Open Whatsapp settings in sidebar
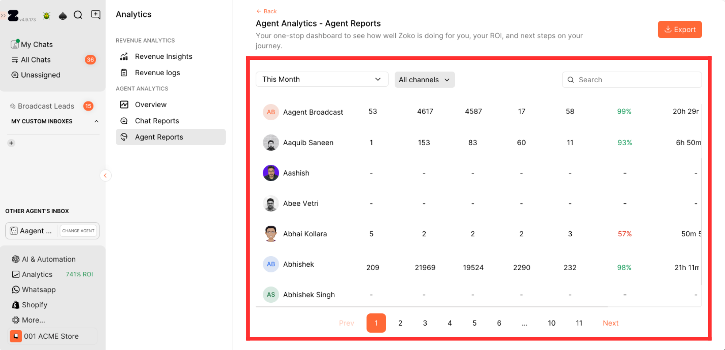725x350 pixels. point(38,290)
